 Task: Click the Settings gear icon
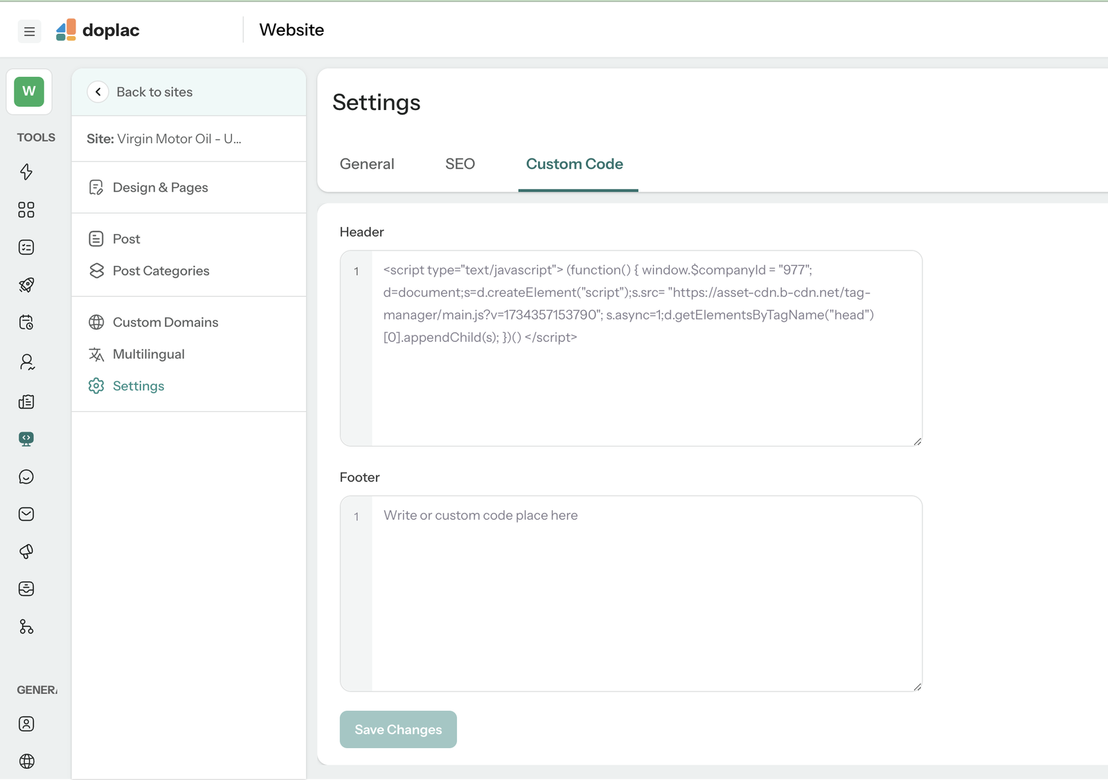pyautogui.click(x=96, y=386)
